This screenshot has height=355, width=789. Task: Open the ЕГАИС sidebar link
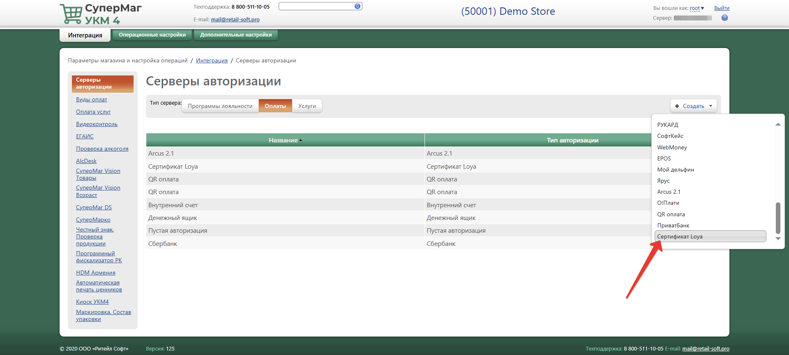[x=85, y=137]
